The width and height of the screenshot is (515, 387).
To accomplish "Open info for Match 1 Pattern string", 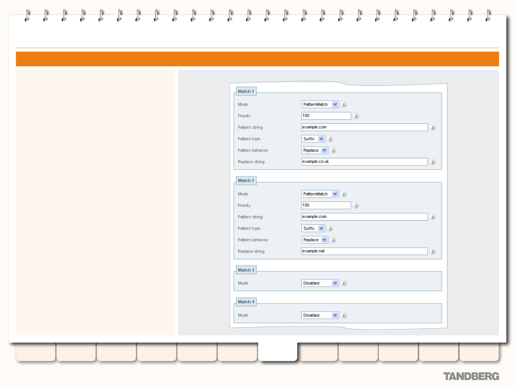I will pyautogui.click(x=432, y=127).
